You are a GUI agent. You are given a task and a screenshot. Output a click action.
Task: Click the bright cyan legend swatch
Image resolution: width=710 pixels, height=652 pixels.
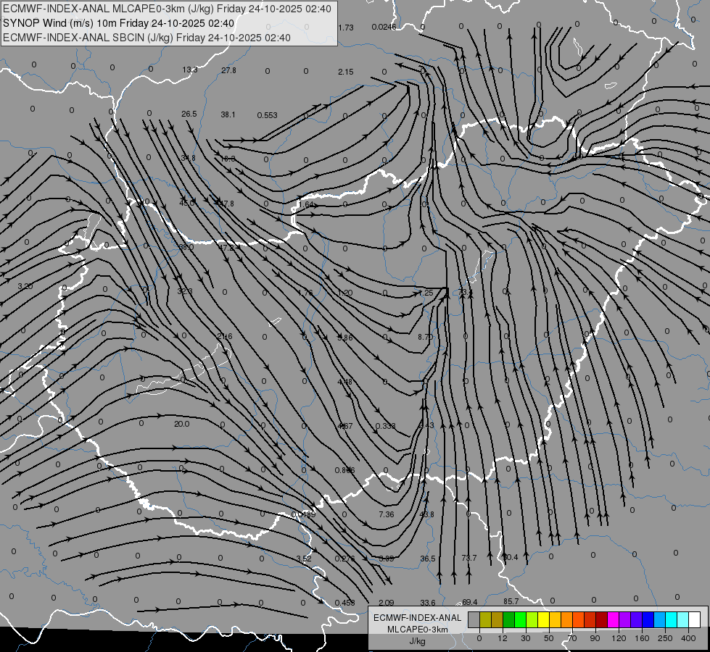coord(671,619)
